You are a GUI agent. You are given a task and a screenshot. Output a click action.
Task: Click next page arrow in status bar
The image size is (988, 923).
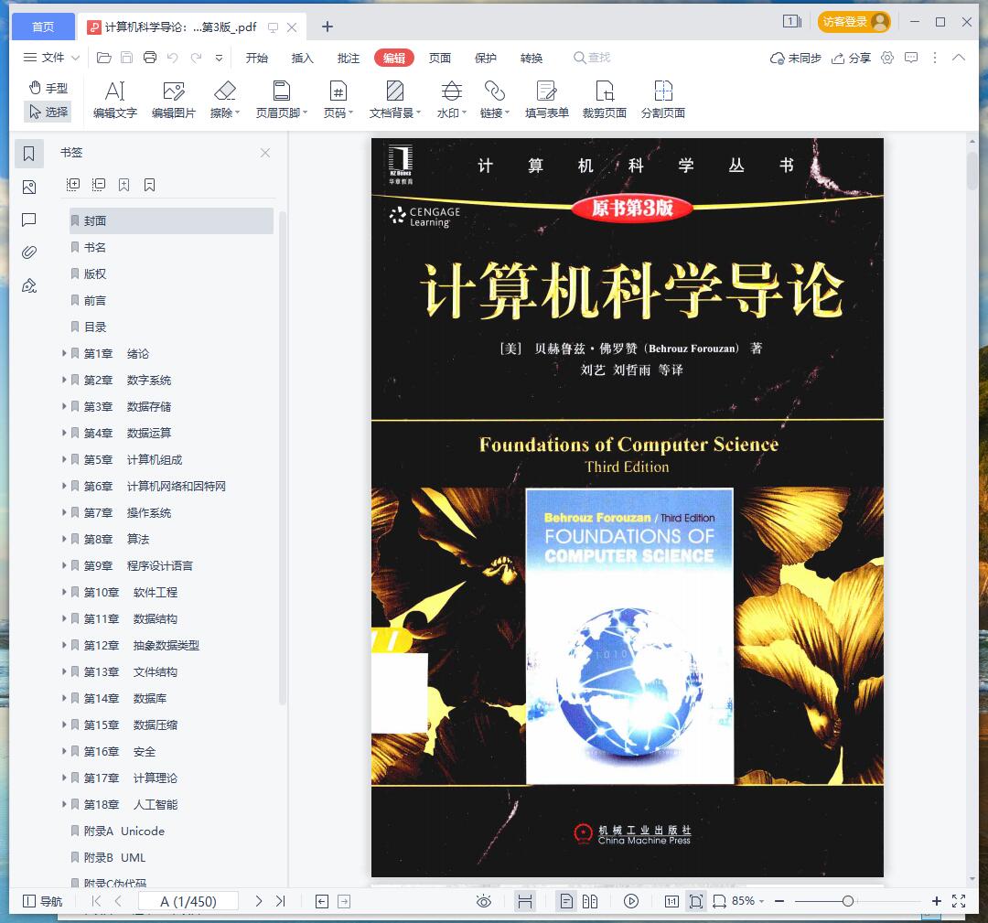[258, 902]
